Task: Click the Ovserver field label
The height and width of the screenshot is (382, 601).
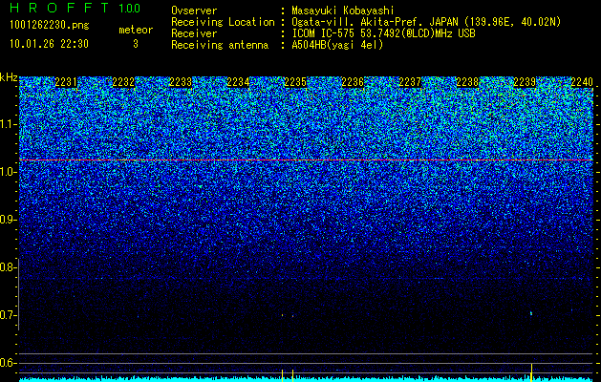Action: pyautogui.click(x=194, y=11)
